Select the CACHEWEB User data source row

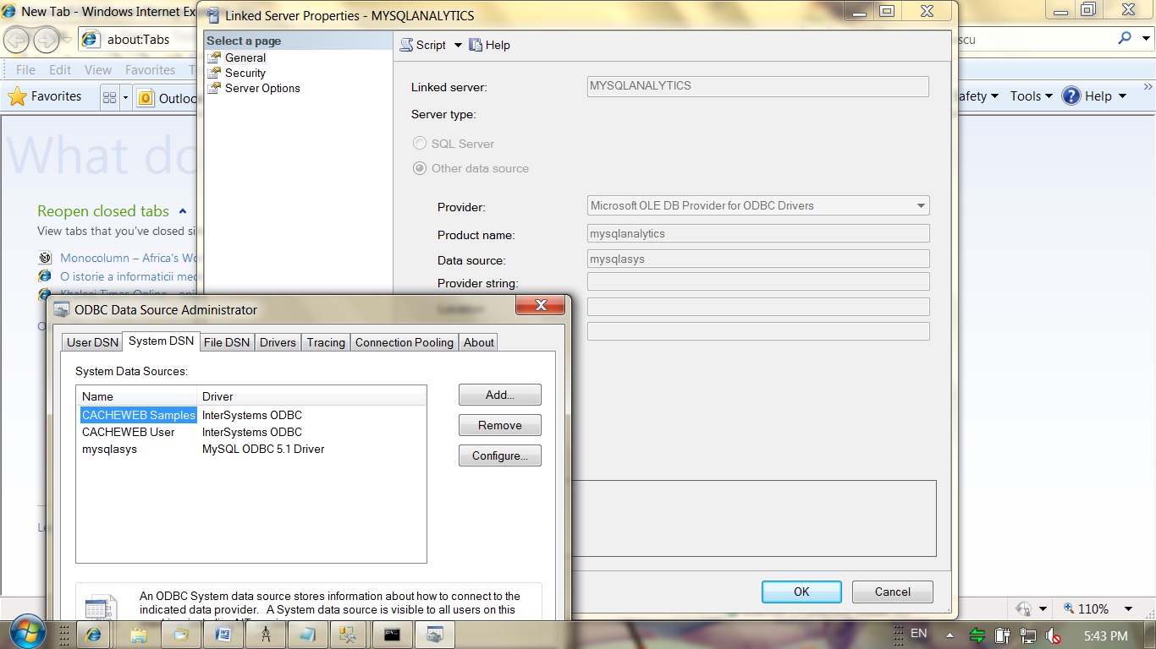(x=251, y=432)
